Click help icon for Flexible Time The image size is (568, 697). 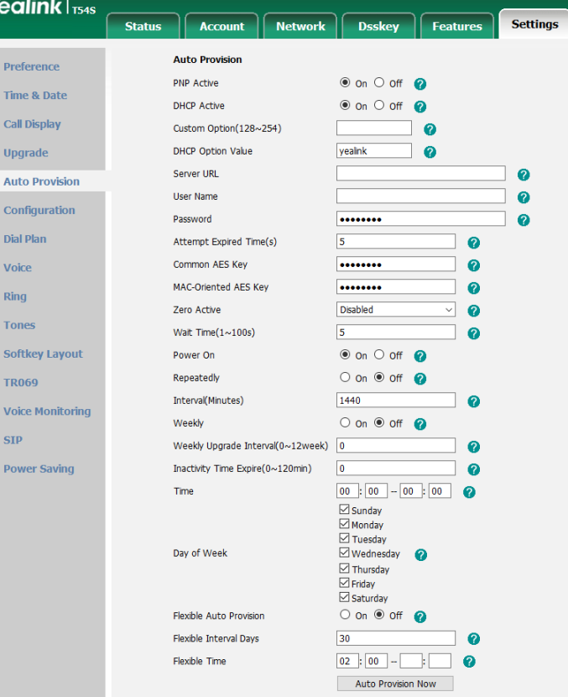(469, 662)
